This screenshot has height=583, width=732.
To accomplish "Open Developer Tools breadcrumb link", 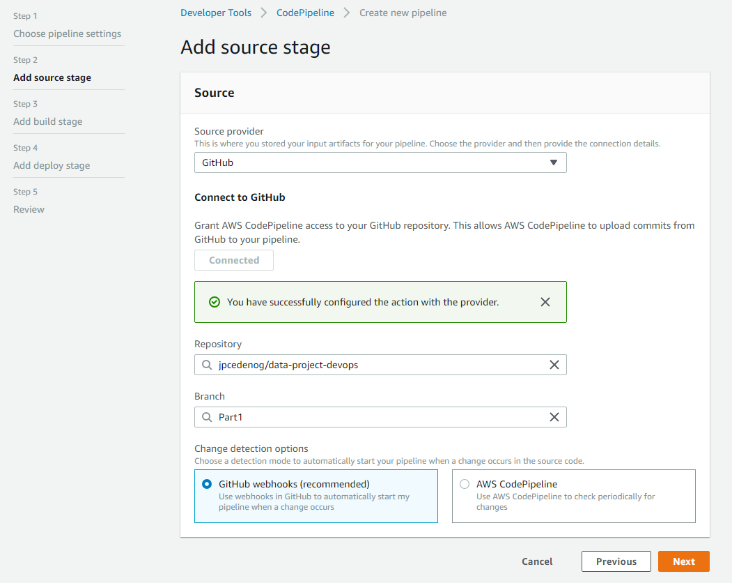I will coord(216,13).
